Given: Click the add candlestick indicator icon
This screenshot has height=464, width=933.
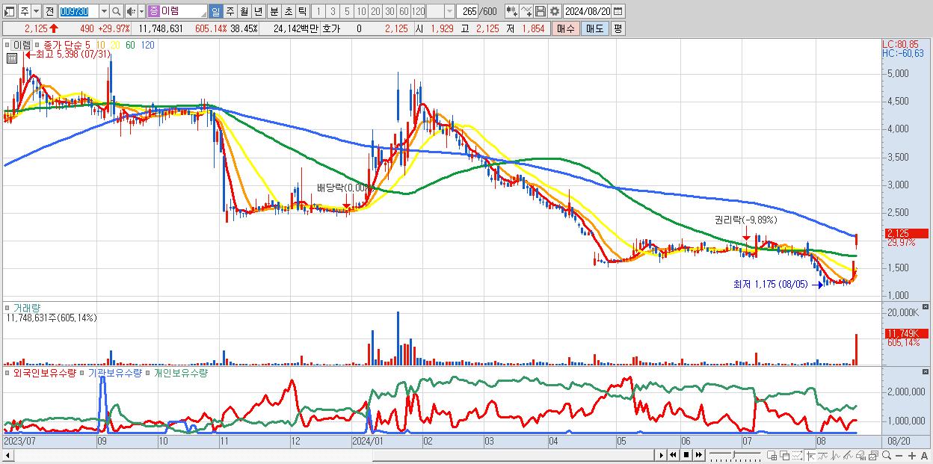Looking at the screenshot, I should (x=511, y=11).
